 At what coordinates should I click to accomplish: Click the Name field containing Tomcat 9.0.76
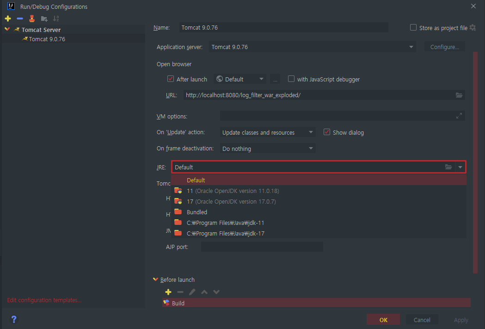(283, 28)
